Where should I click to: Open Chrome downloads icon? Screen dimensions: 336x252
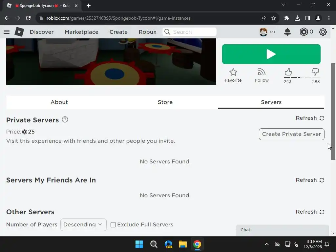pos(297,18)
